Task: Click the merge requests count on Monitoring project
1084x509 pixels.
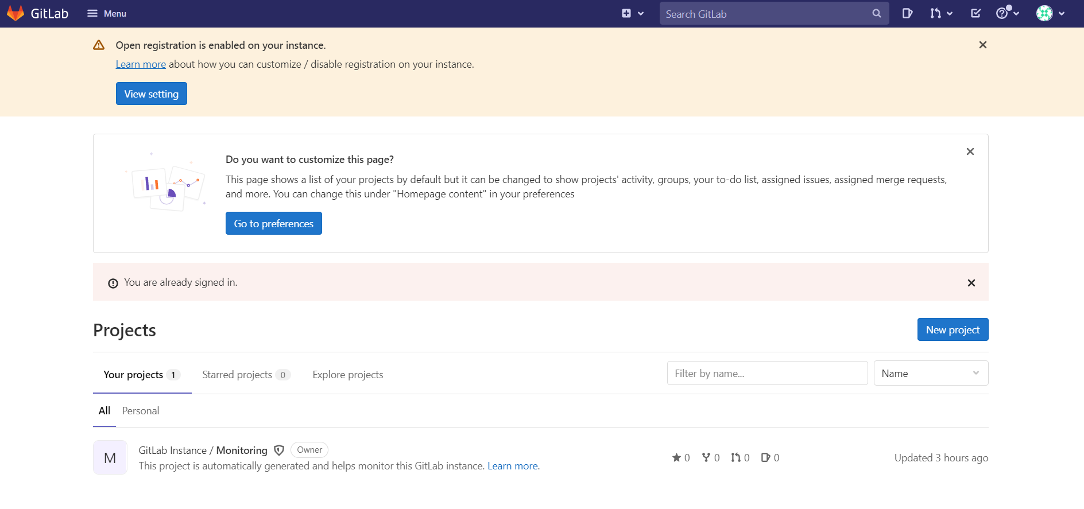Action: pyautogui.click(x=740, y=457)
